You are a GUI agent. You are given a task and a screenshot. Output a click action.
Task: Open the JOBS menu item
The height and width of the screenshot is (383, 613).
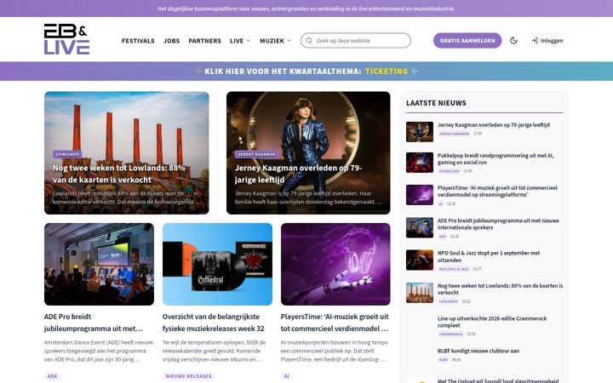coord(172,41)
